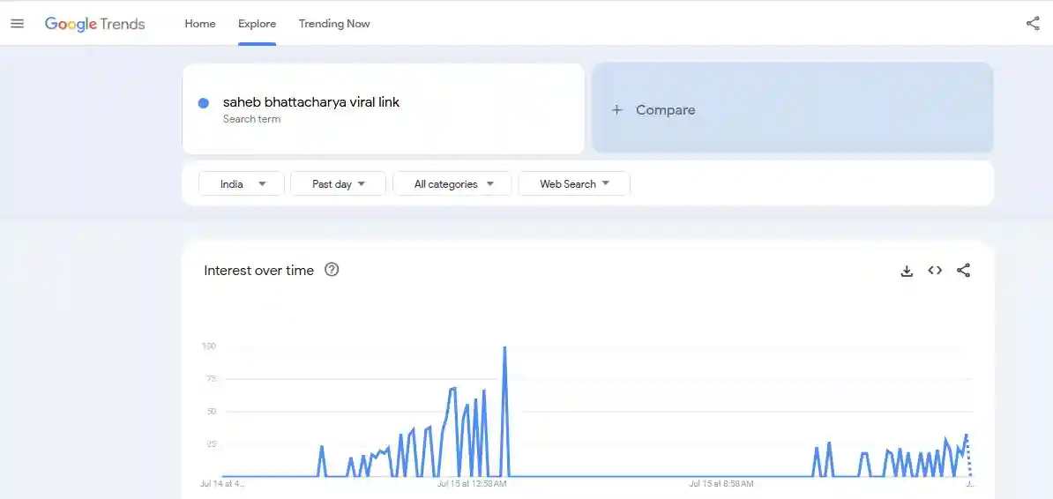Open the embed code icon
The image size is (1053, 499).
point(935,271)
